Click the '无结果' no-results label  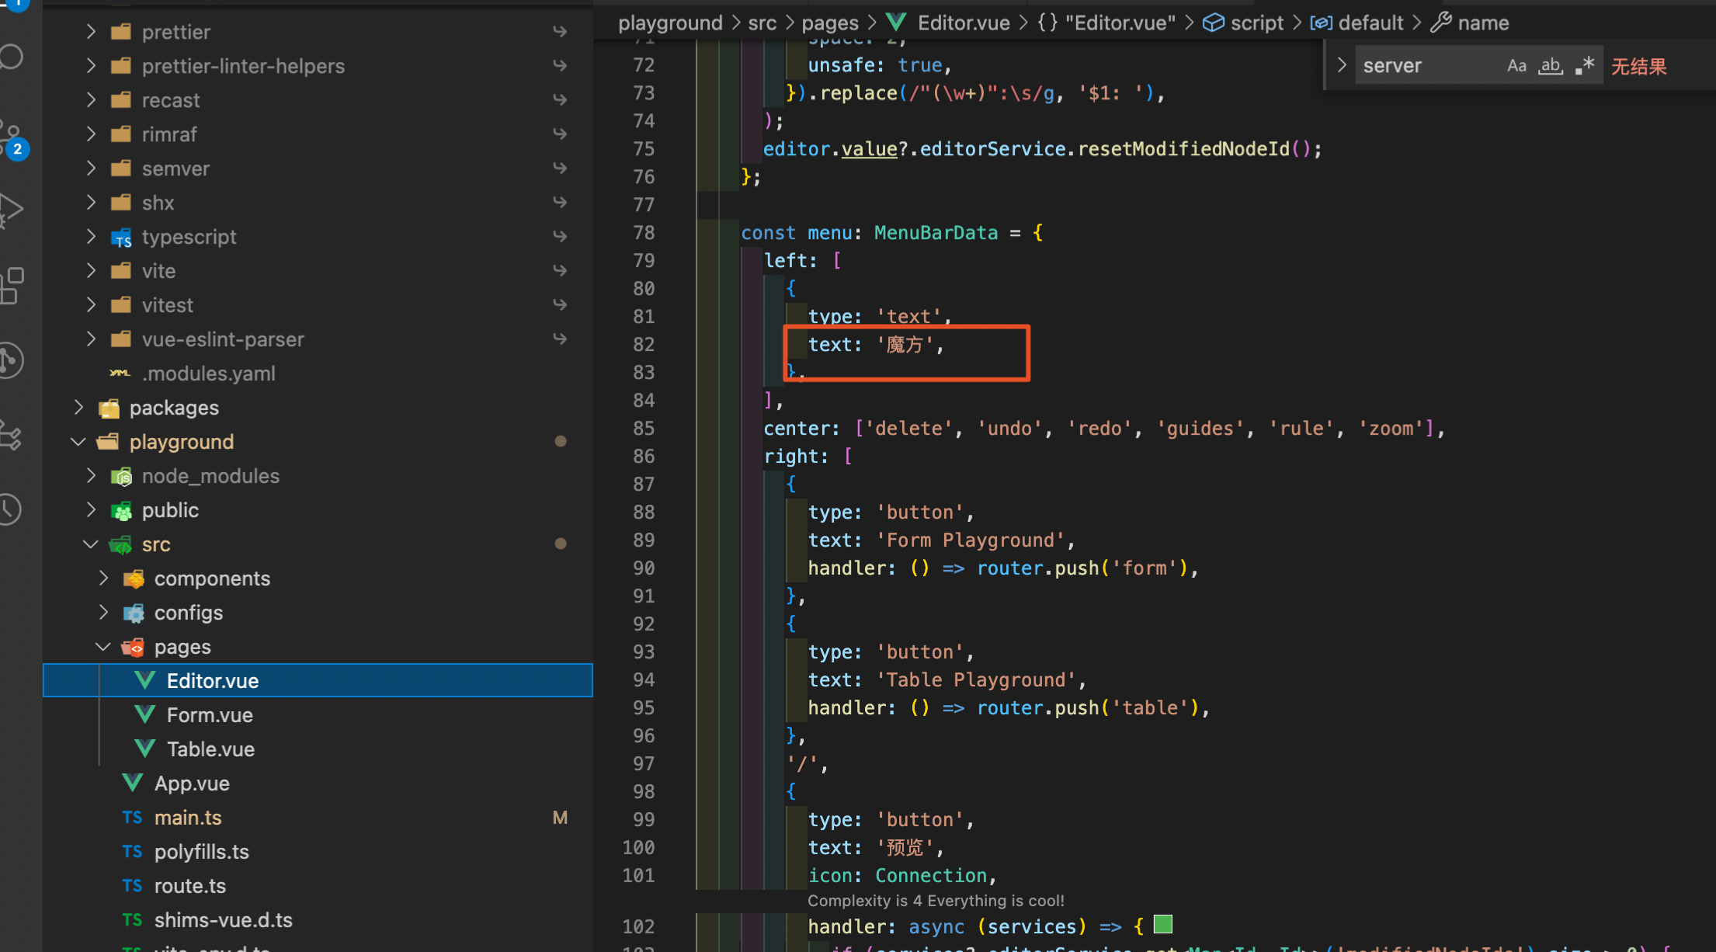pos(1638,66)
